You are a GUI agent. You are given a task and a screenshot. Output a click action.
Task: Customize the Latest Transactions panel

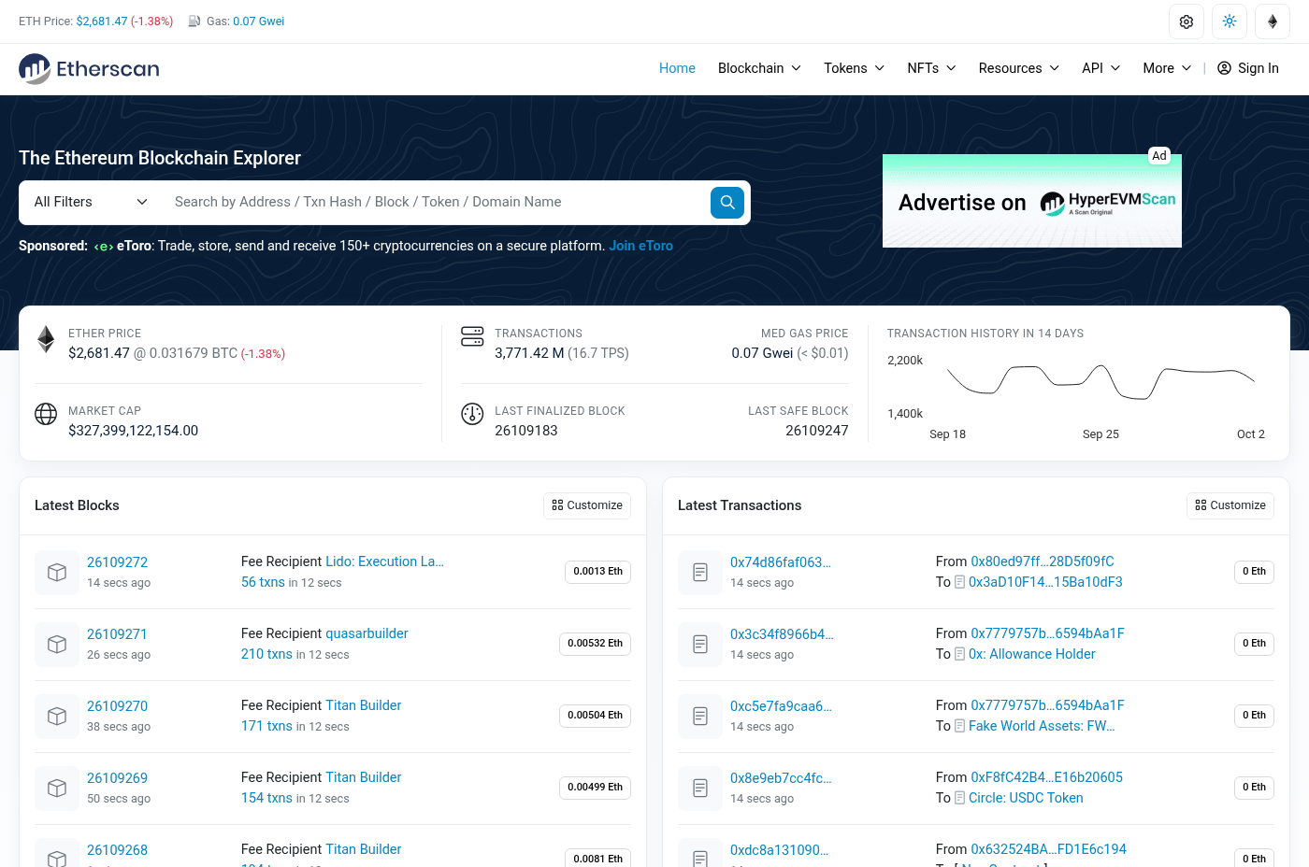coord(1230,505)
